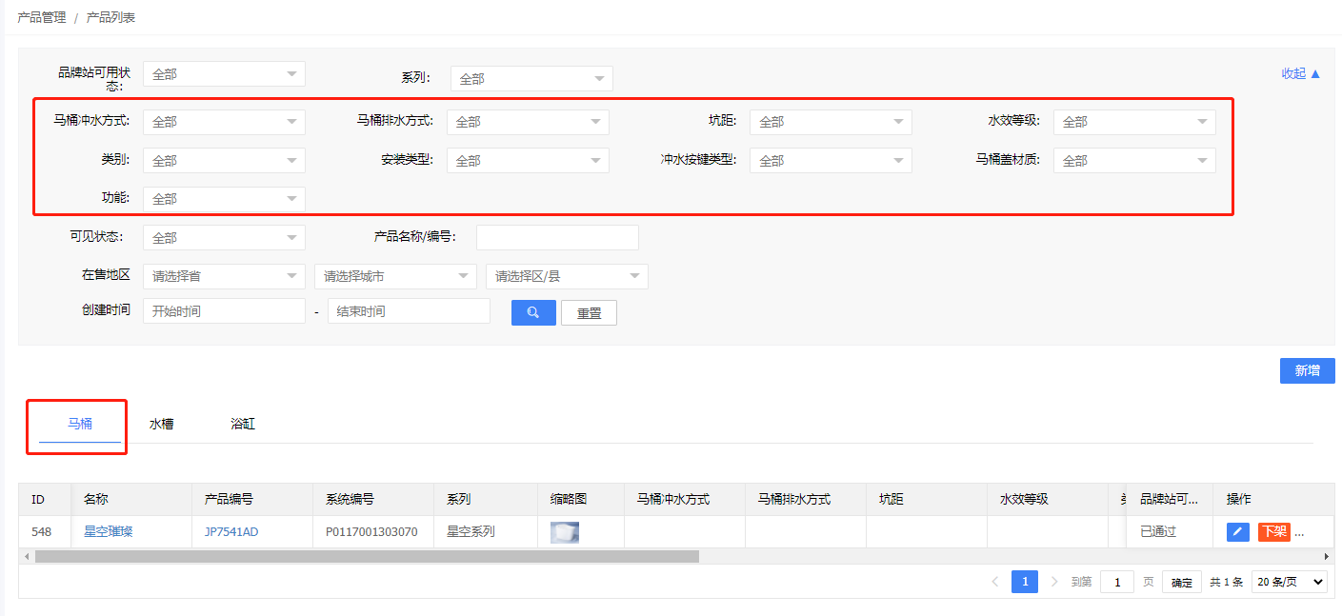The height and width of the screenshot is (616, 1342).
Task: Open the ellipsis more actions in 操作 column
Action: coord(1299,531)
